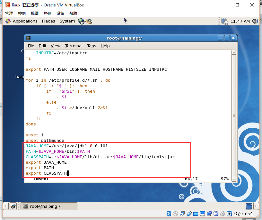
Task: Click the INPUTRC=/etc/inputrc line
Action: point(62,53)
